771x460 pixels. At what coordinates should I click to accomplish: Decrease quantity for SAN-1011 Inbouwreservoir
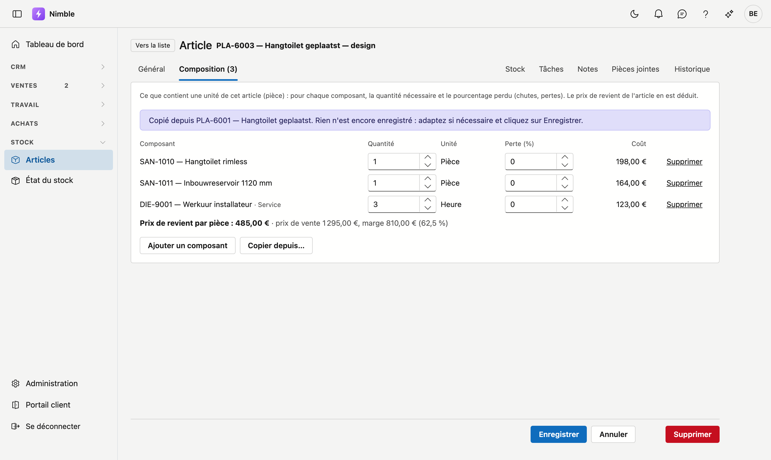(x=428, y=187)
